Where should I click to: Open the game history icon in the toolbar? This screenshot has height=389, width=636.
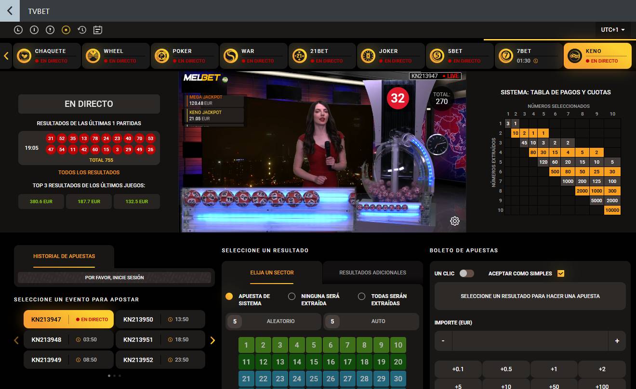(x=82, y=29)
